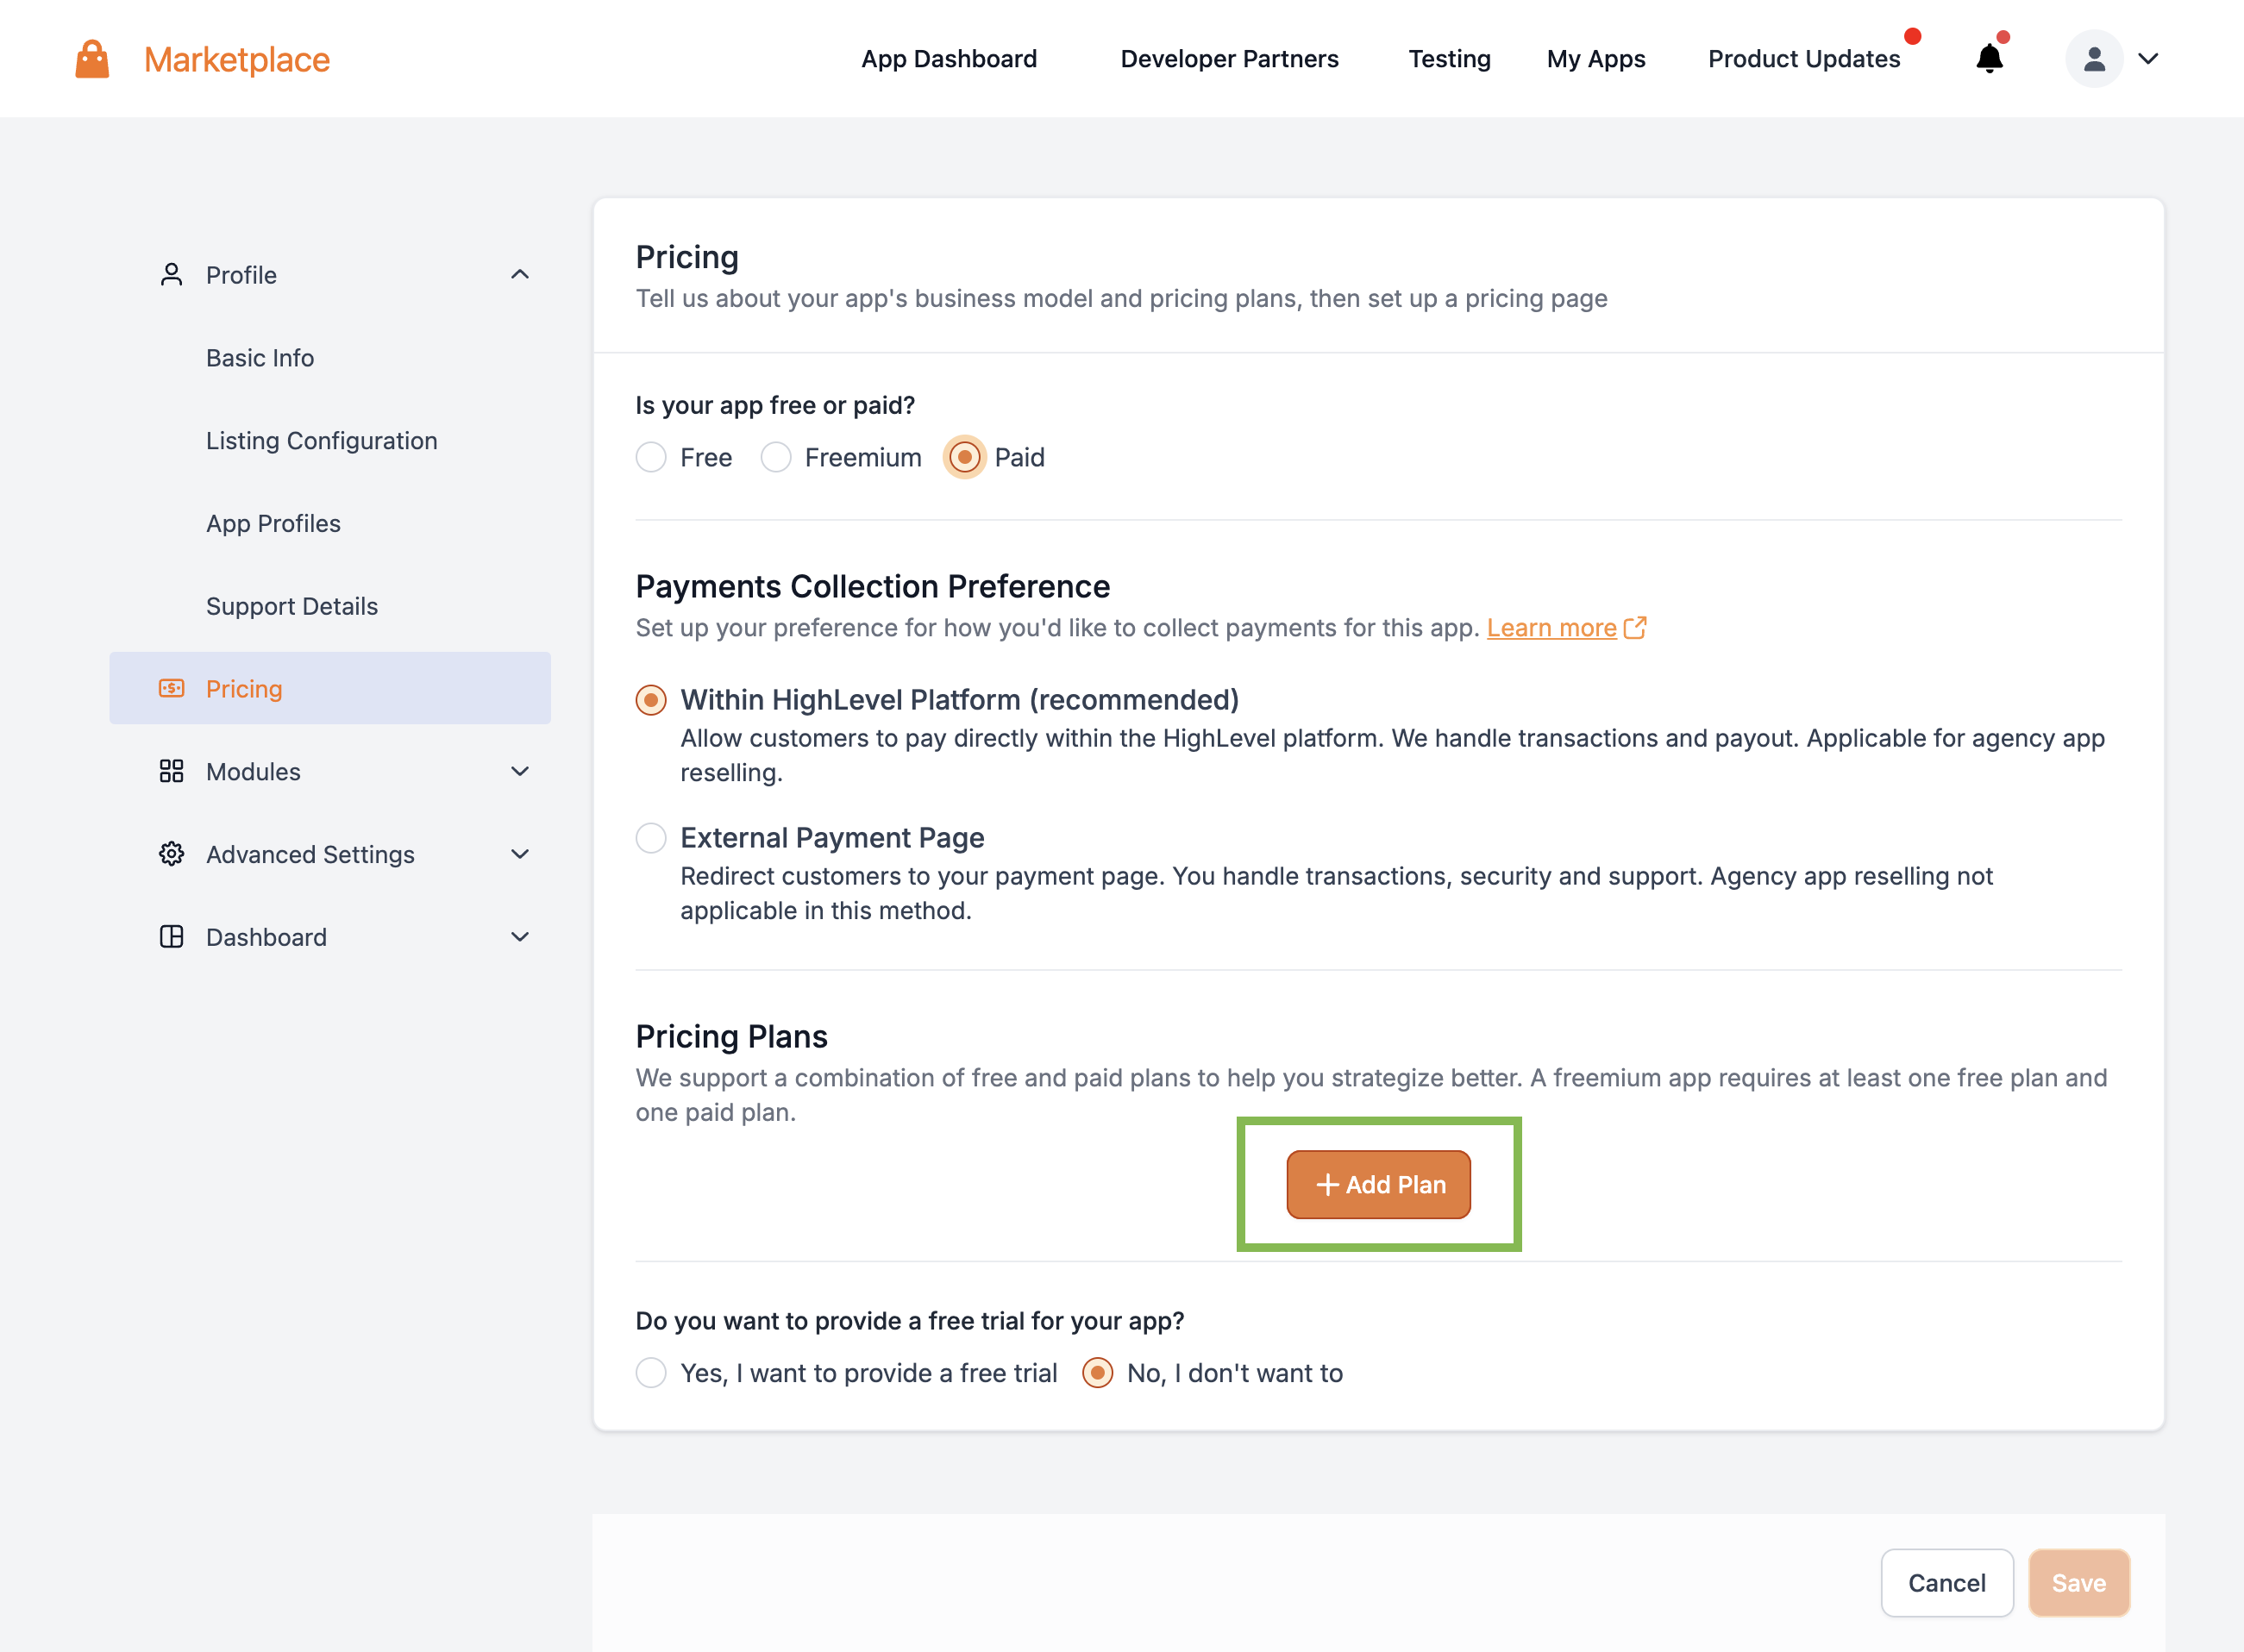
Task: Select the Free pricing option
Action: 651,458
